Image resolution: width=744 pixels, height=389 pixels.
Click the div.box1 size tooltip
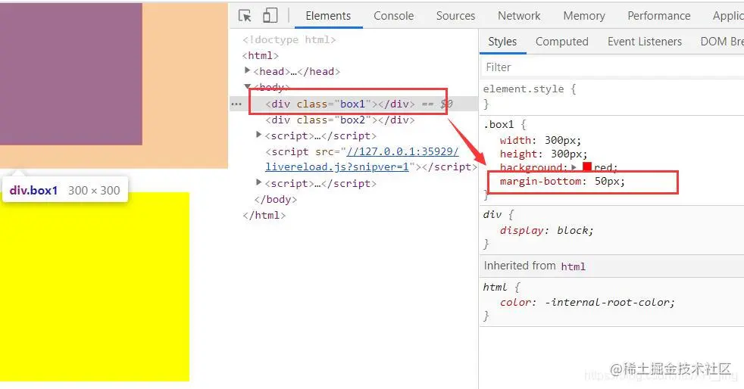65,190
